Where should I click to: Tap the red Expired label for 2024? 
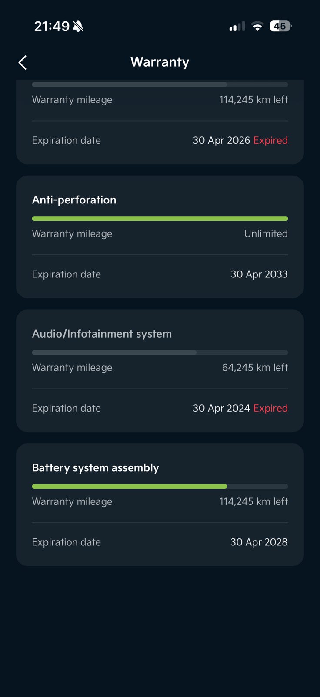(270, 408)
